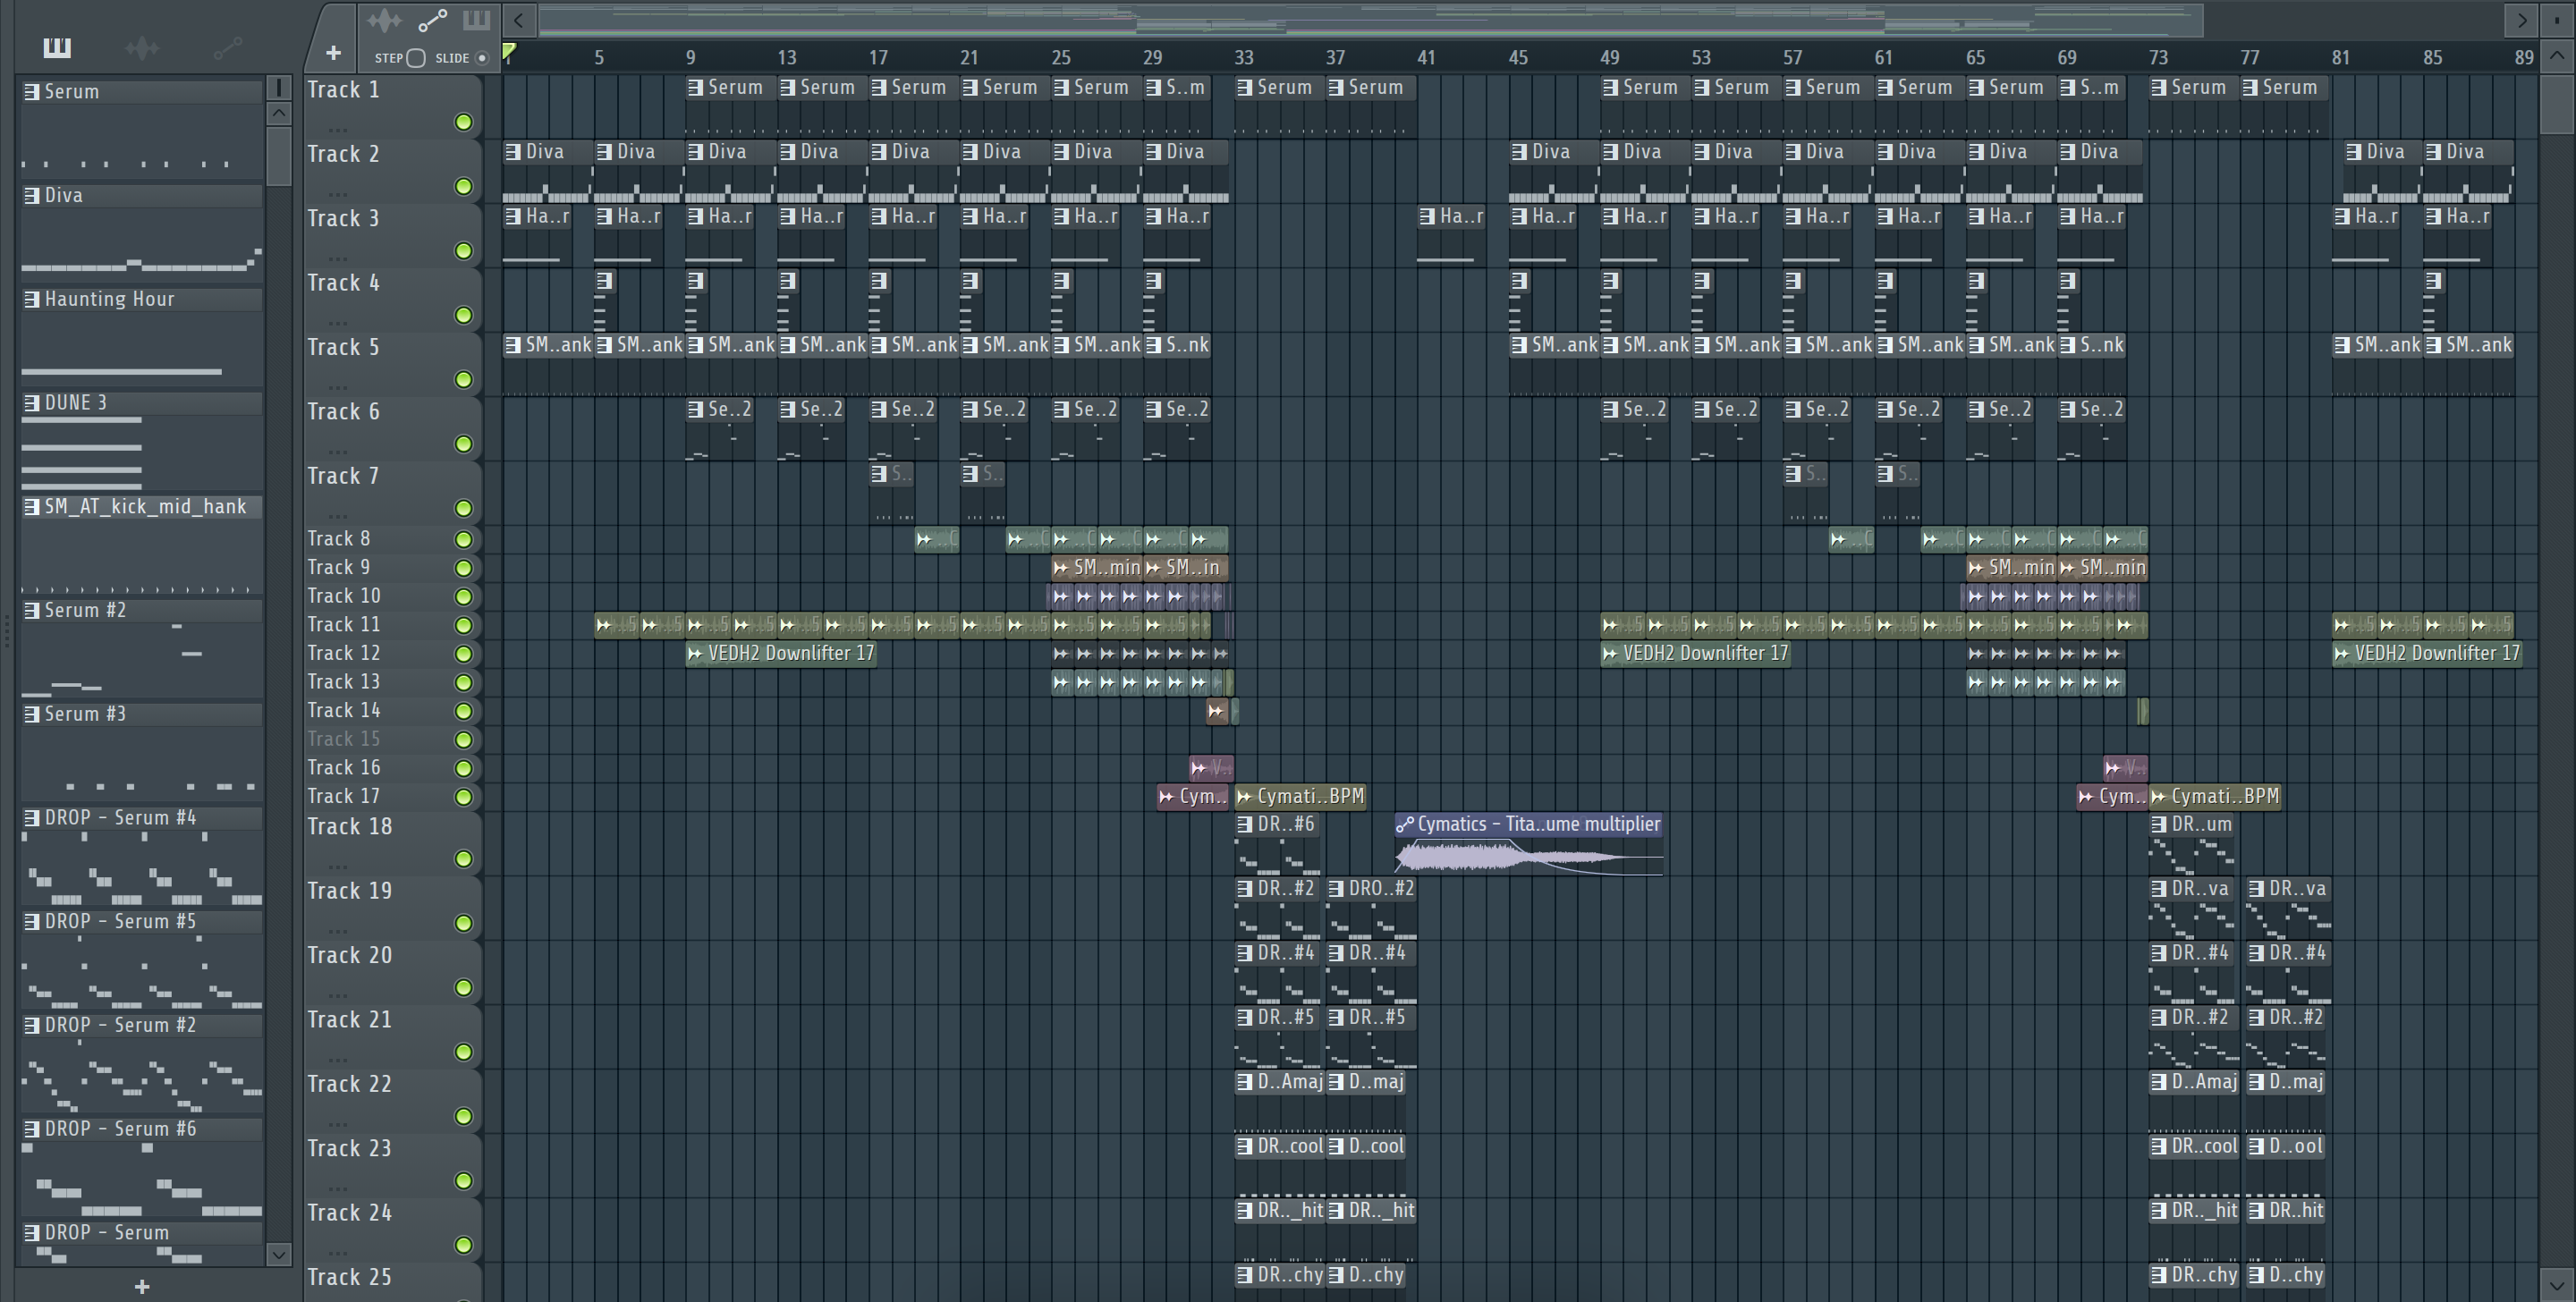Focus audio clips using the playlist waveform icon
2576x1302 pixels.
384,20
